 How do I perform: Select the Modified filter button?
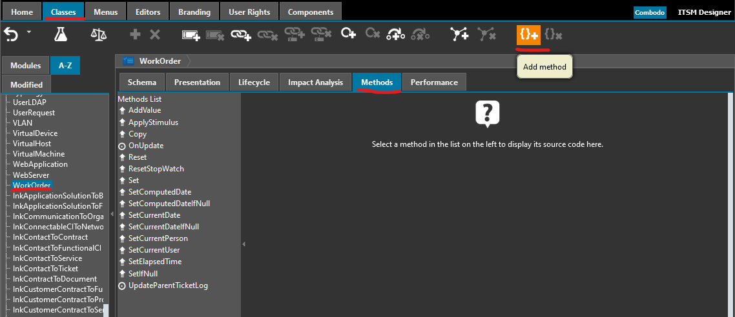pos(26,84)
